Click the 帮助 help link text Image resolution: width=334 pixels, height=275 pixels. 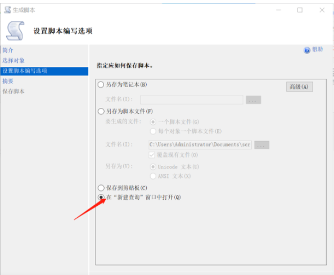[x=317, y=49]
